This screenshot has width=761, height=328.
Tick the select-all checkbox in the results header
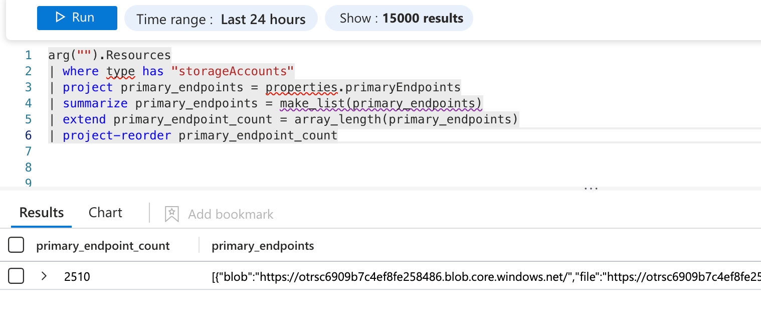pos(17,246)
